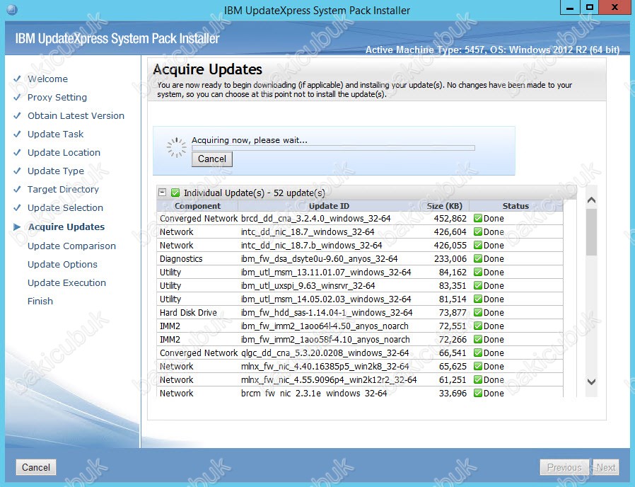Screen dimensions: 635x487
Task: Click the Status column header
Action: point(515,205)
